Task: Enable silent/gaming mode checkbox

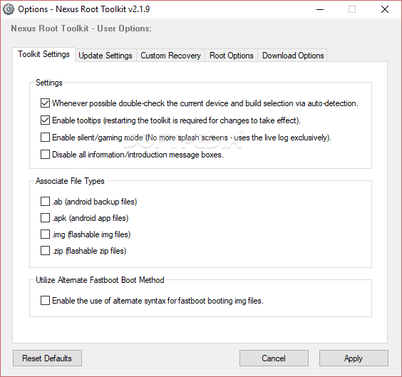Action: [x=45, y=138]
